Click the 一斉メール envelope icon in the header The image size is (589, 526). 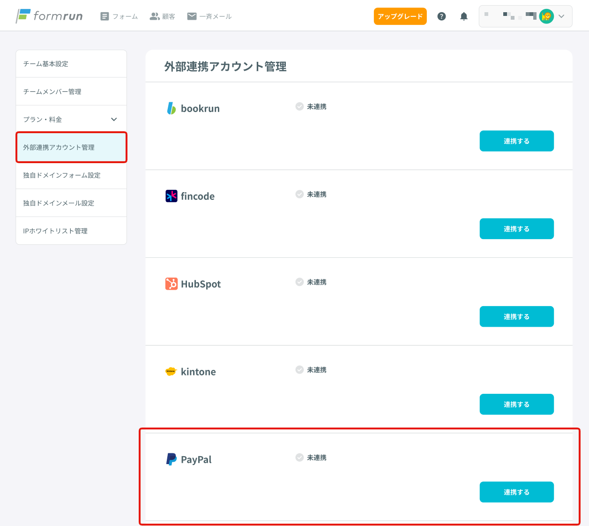pos(192,16)
